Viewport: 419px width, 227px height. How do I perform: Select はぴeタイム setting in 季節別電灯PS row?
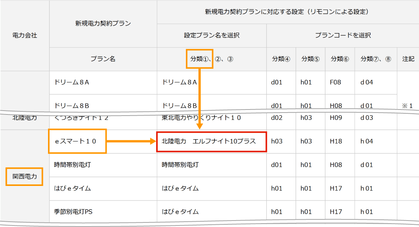[180, 212]
